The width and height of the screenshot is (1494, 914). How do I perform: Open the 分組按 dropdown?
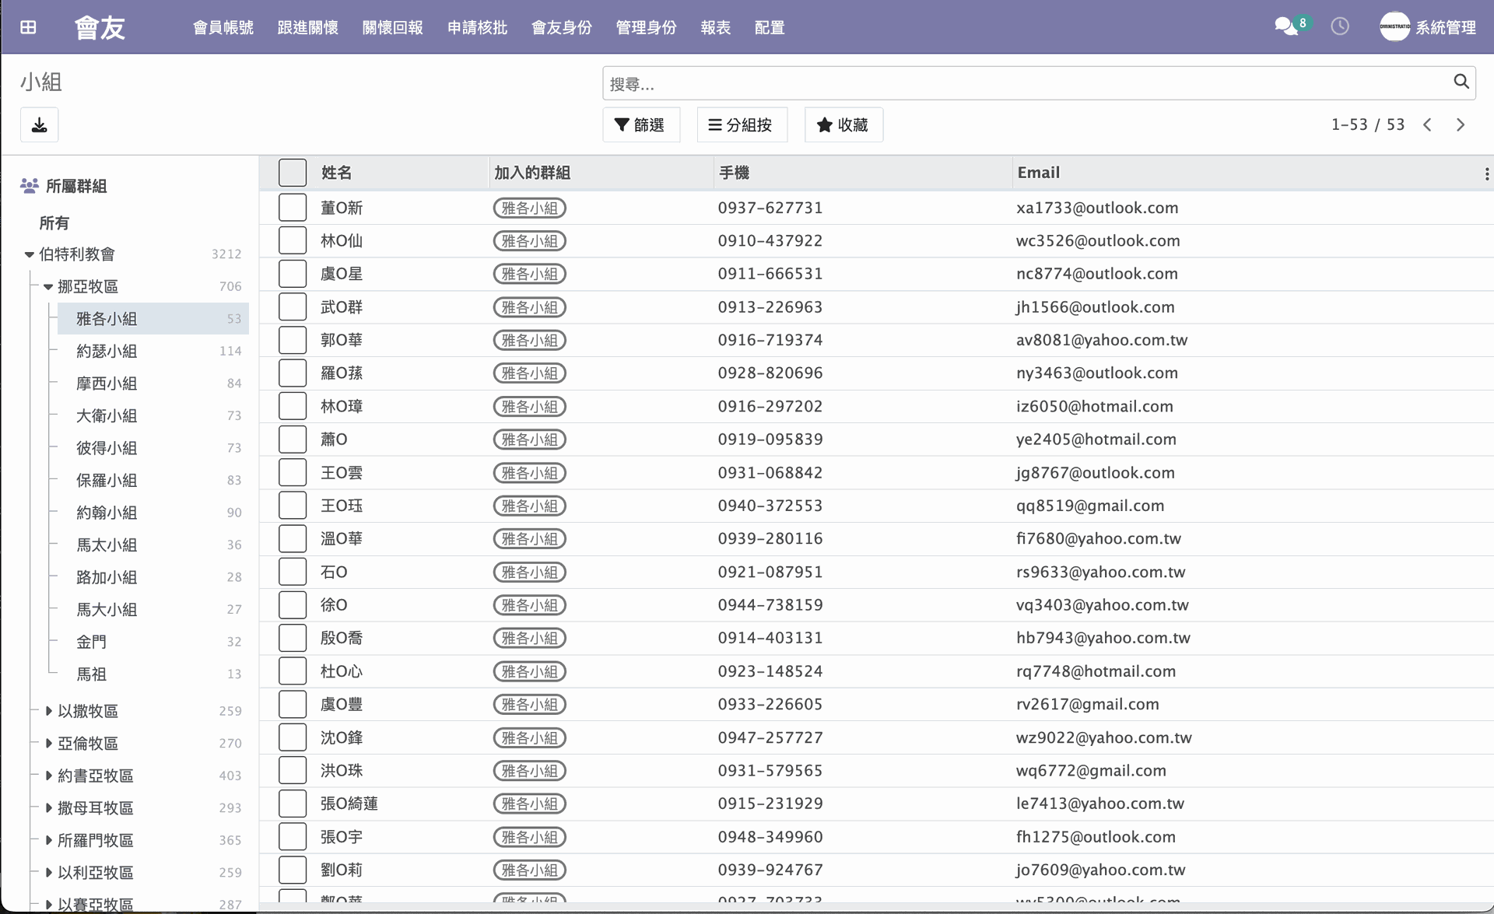tap(741, 124)
